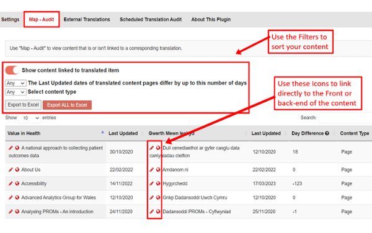The image size is (372, 233).
Task: Open the External Translations tab
Action: 87,19
